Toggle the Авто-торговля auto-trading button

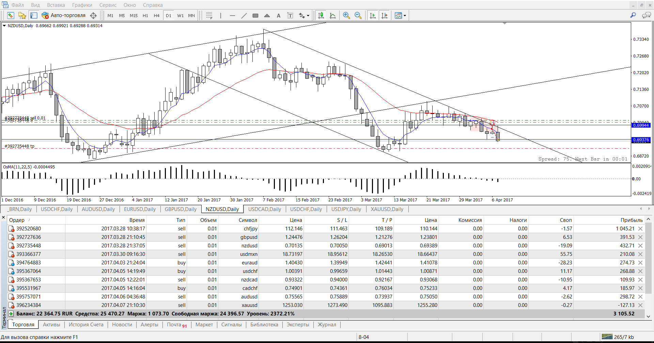[64, 15]
